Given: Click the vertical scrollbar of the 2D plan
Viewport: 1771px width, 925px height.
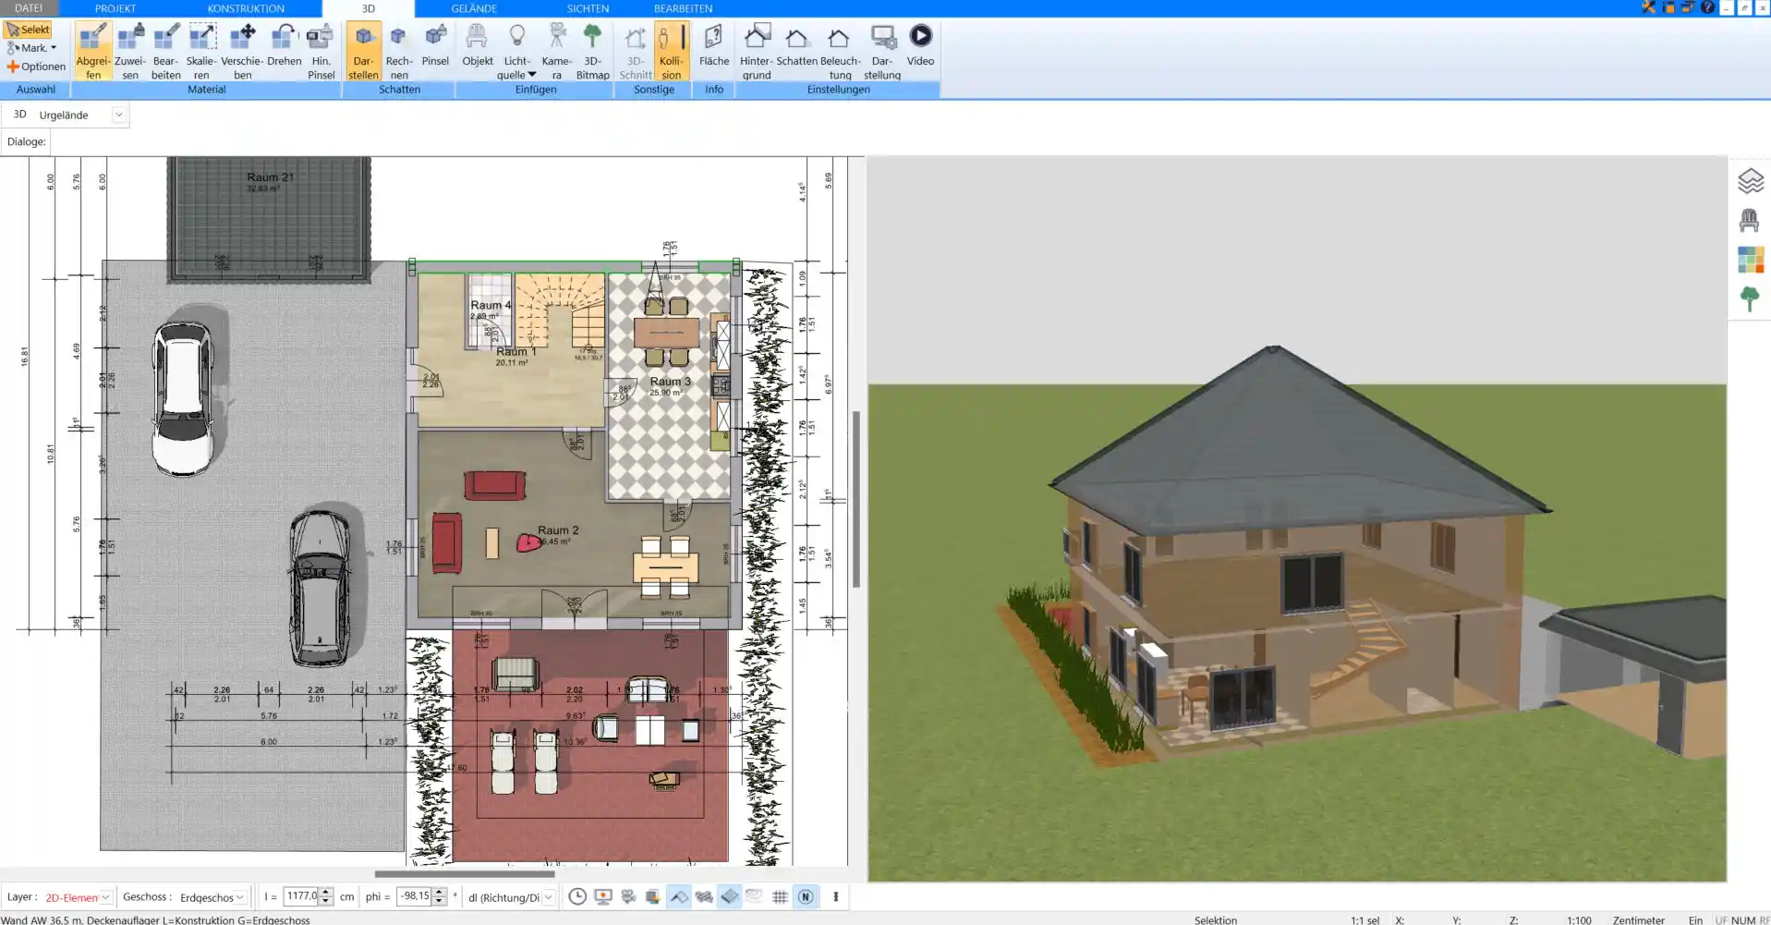Looking at the screenshot, I should (856, 499).
